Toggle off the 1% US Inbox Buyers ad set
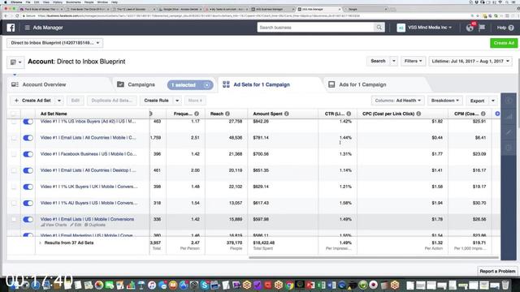The height and width of the screenshot is (292, 520). click(x=28, y=122)
